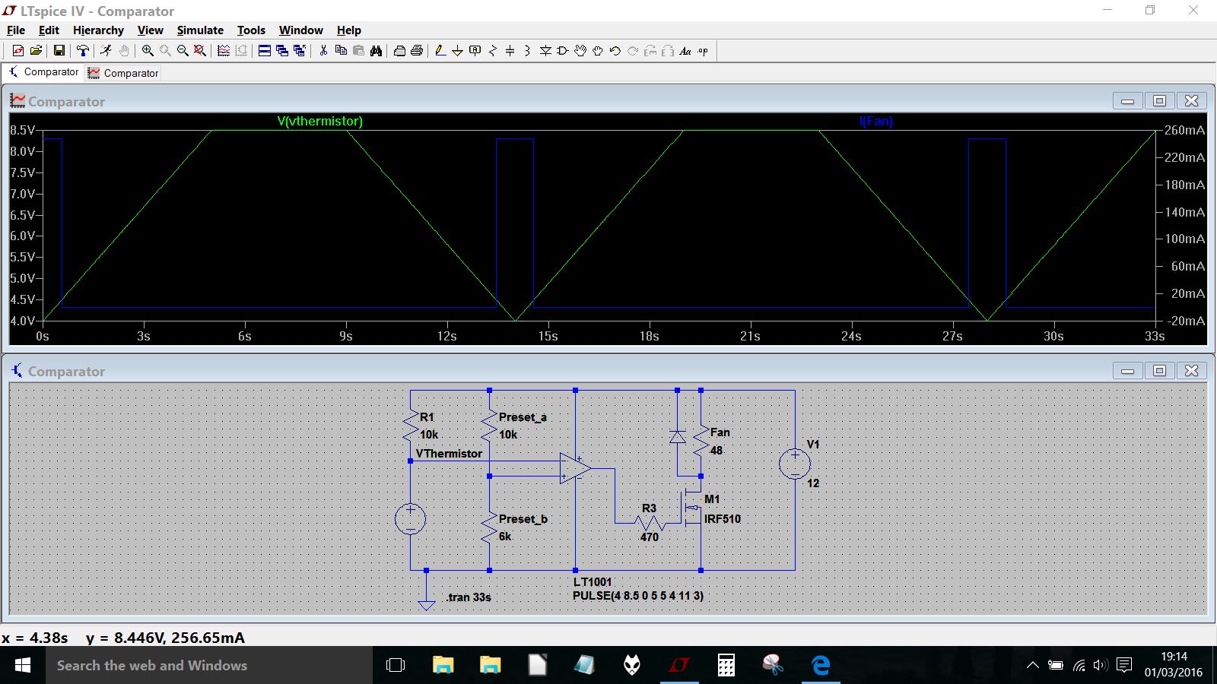This screenshot has width=1217, height=684.
Task: Create a new schematic with toolbar icon
Action: click(17, 51)
